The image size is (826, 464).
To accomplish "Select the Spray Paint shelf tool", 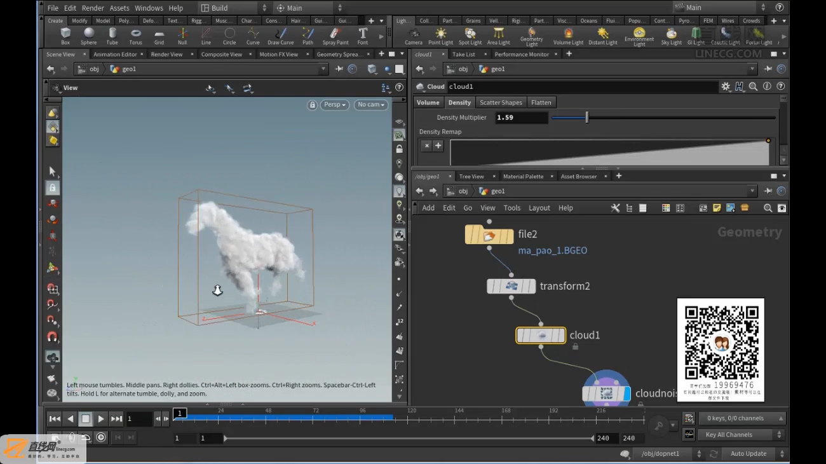I will [335, 36].
